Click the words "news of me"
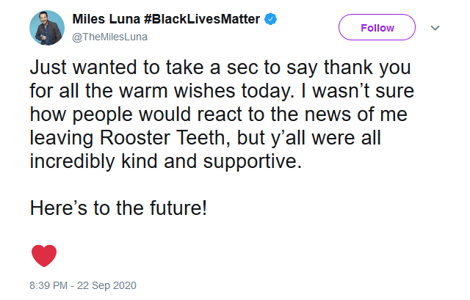This screenshot has width=470, height=300. pos(355,114)
